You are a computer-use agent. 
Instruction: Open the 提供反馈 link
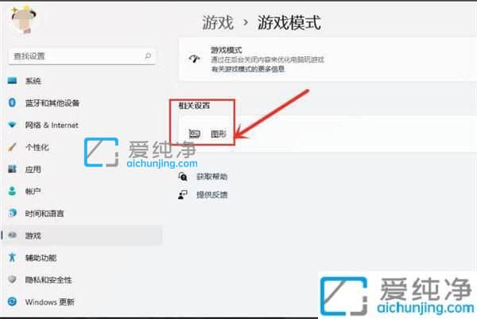(x=211, y=195)
